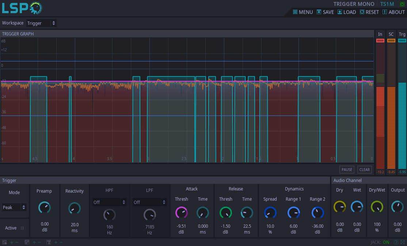Click the outlined-corner scaling icon in bottom bar
The height and width of the screenshot is (246, 407).
click(27, 242)
